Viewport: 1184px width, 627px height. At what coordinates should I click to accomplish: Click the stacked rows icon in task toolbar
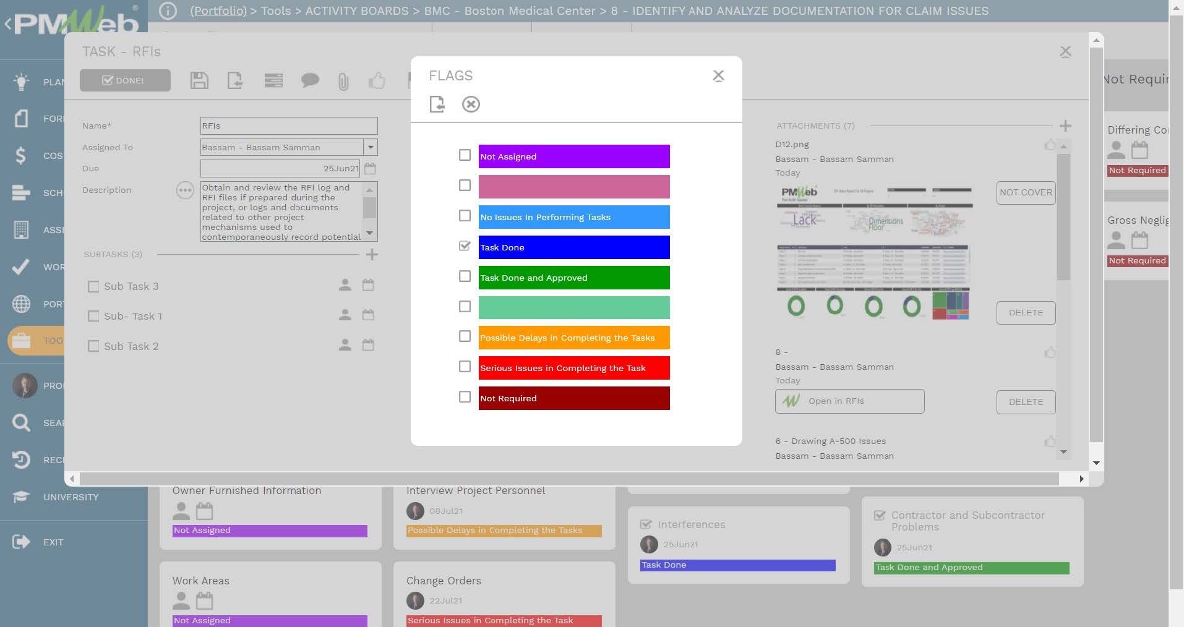tap(273, 80)
